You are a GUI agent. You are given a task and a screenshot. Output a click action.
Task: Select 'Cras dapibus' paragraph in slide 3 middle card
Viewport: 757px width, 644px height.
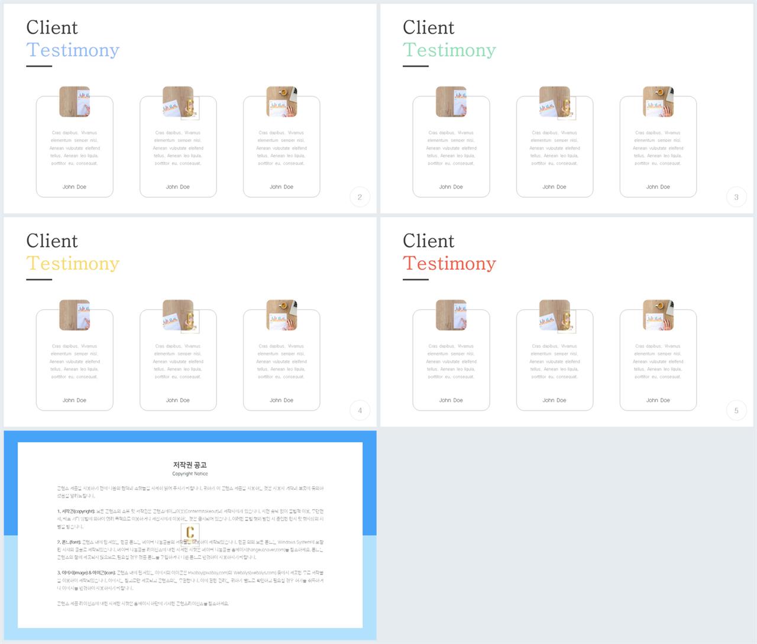(x=555, y=148)
